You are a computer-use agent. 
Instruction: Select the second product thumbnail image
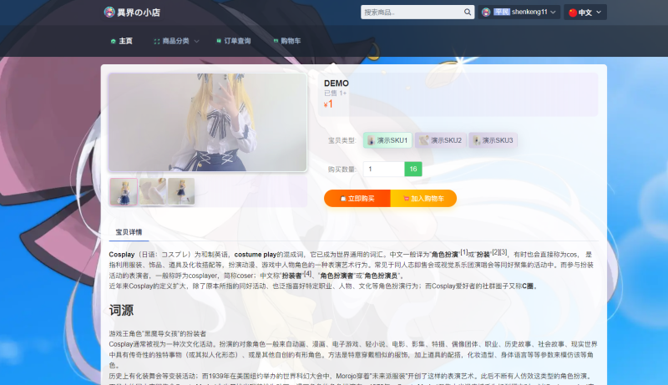(x=153, y=191)
